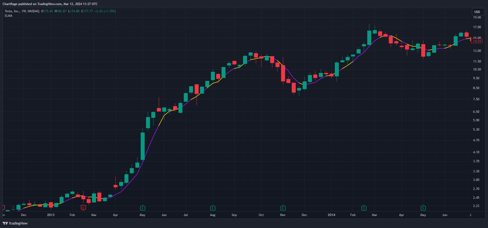Image resolution: width=488 pixels, height=228 pixels.
Task: Click the 8.50 price axis label
Action: click(x=476, y=88)
